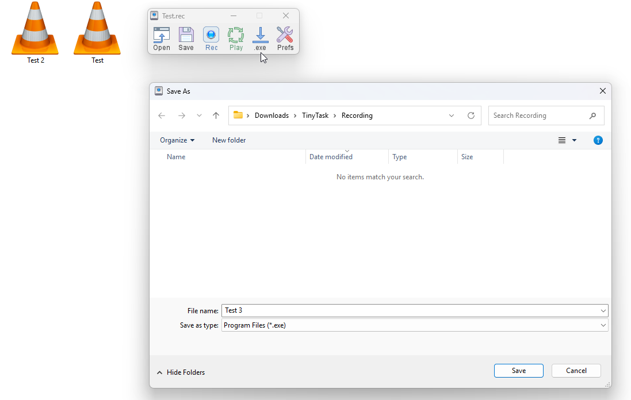The width and height of the screenshot is (631, 400).
Task: Select the Test VLC desktop icon
Action: (97, 32)
